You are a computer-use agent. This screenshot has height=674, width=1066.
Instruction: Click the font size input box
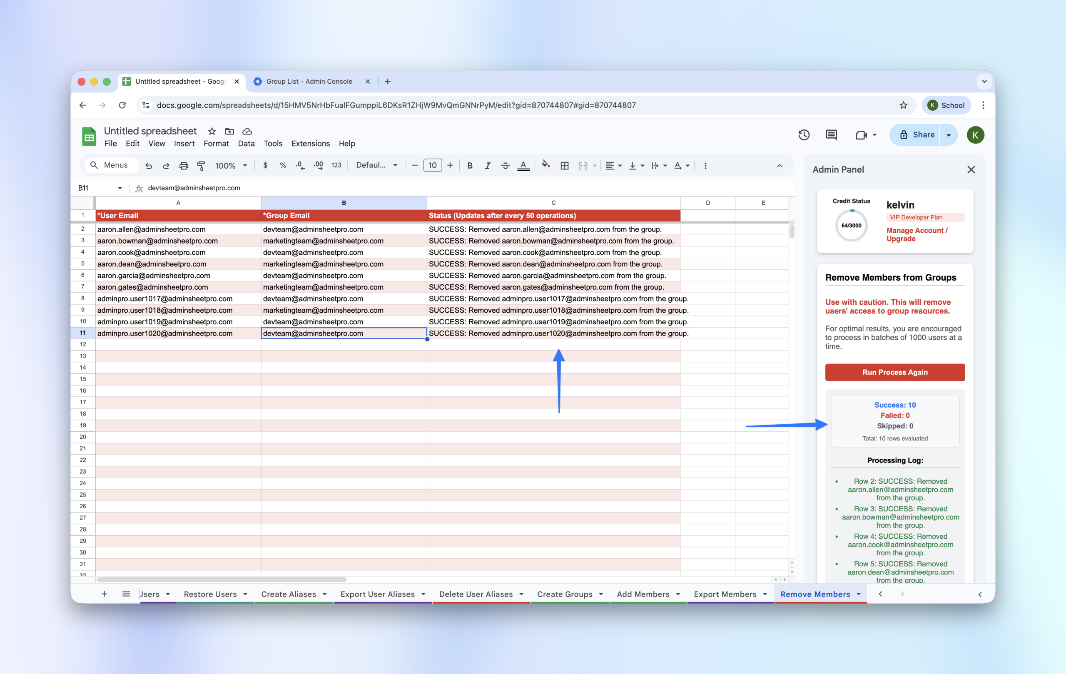(433, 166)
